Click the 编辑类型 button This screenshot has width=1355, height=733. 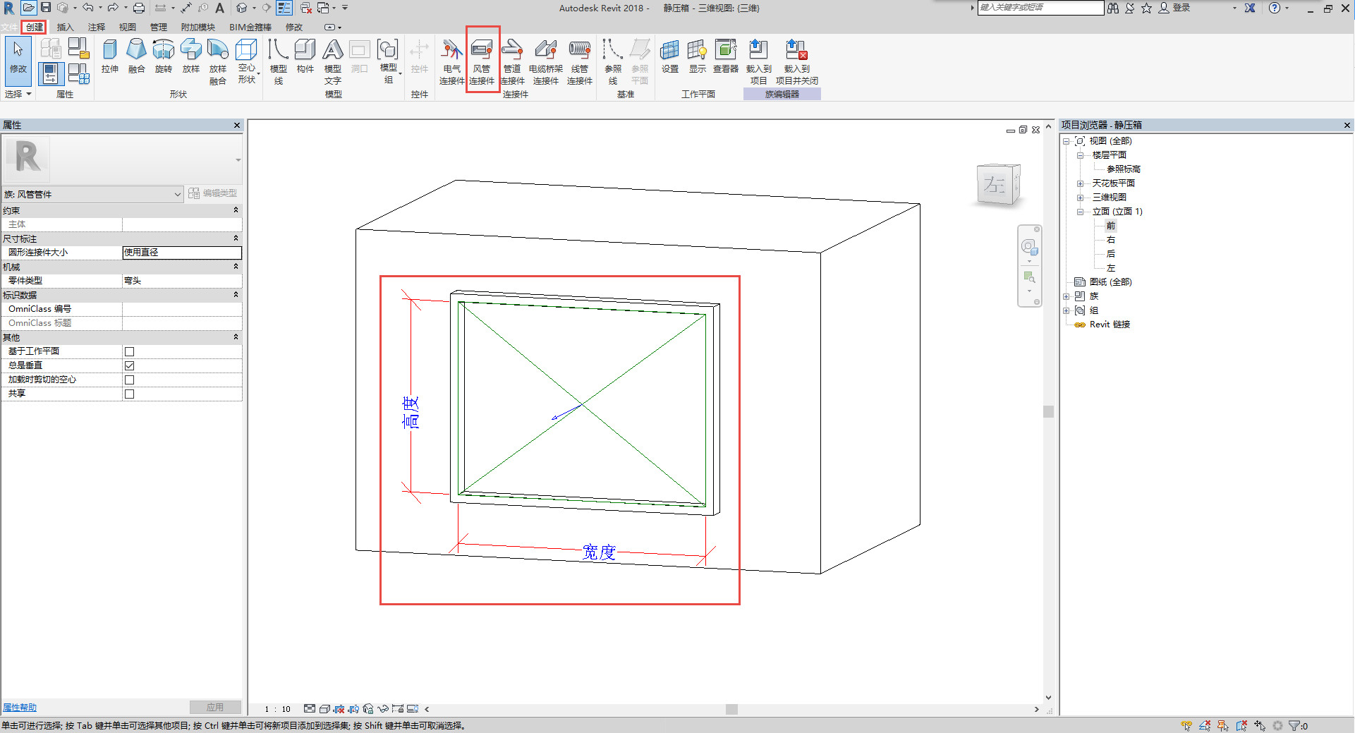coord(213,193)
